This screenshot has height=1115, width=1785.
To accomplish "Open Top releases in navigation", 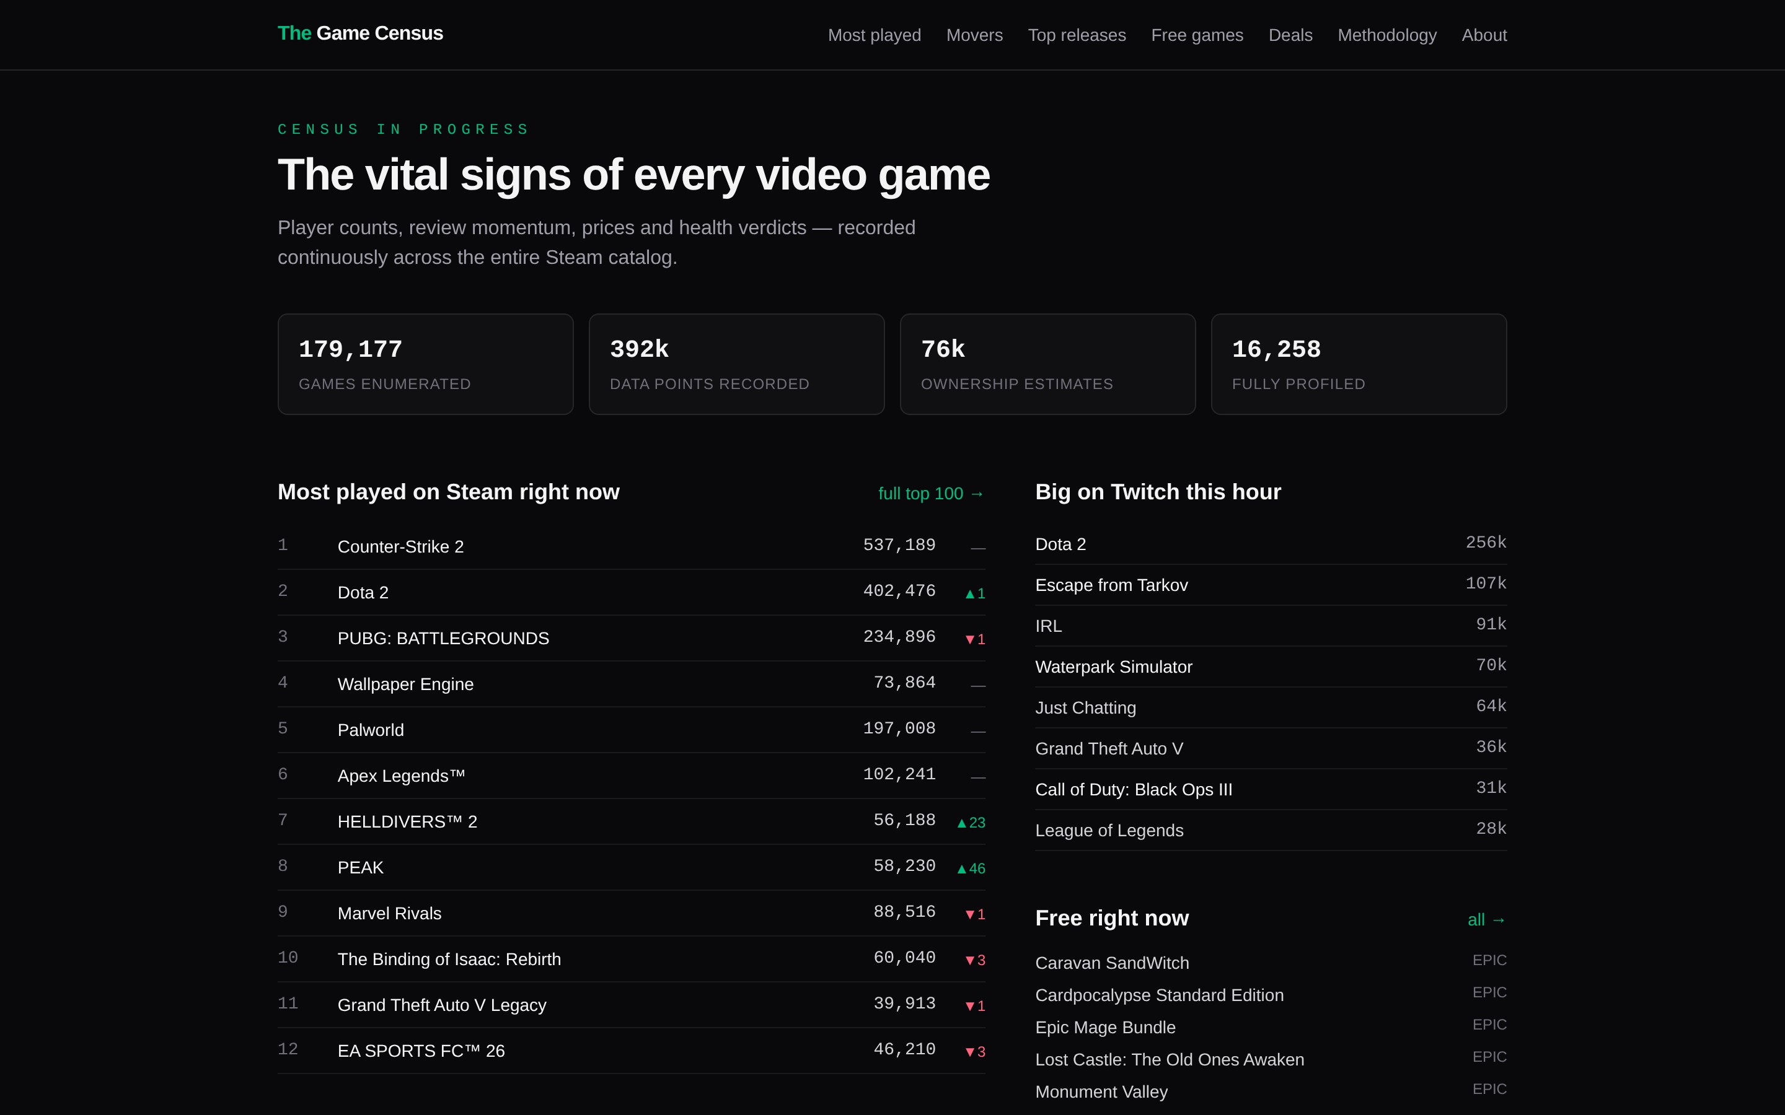I will tap(1077, 35).
